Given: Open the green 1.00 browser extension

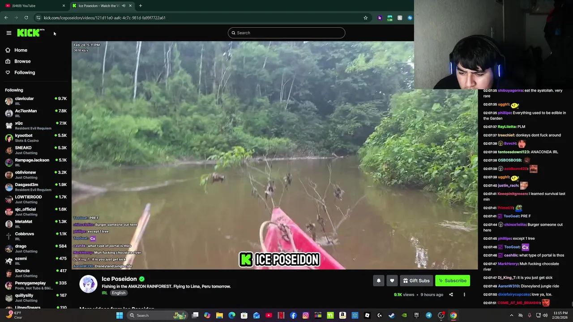Looking at the screenshot, I should pos(389,18).
